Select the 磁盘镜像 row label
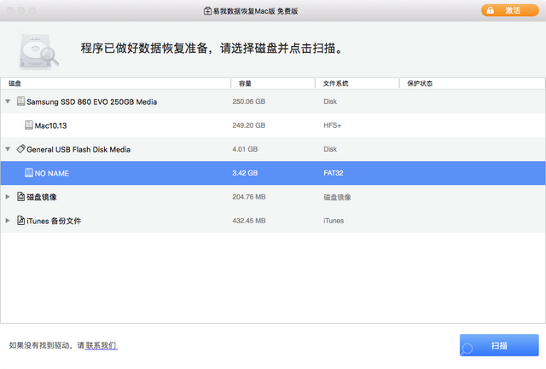The height and width of the screenshot is (369, 546). point(42,197)
